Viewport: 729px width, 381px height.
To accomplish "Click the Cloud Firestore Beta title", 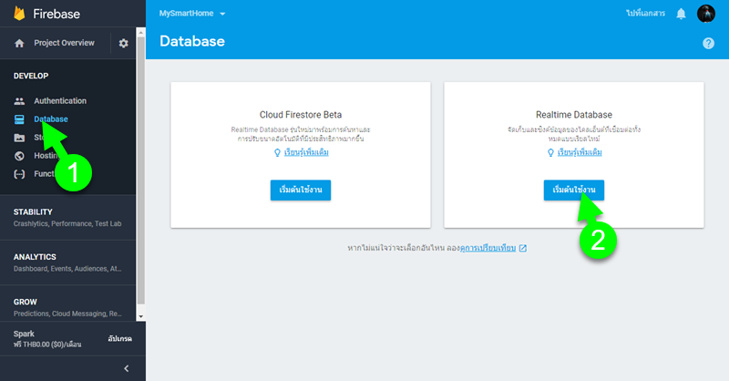I will (301, 115).
